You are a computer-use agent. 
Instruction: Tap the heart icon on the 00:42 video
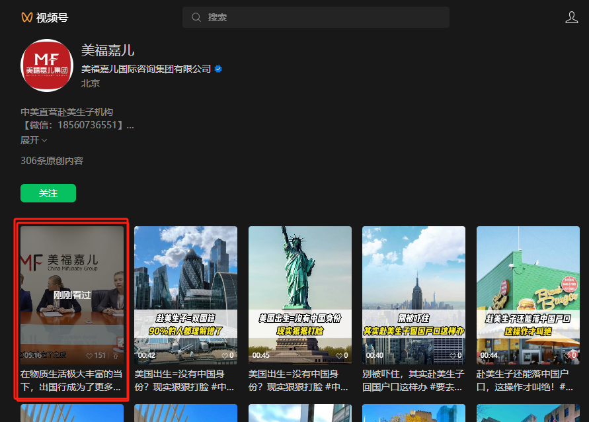225,355
